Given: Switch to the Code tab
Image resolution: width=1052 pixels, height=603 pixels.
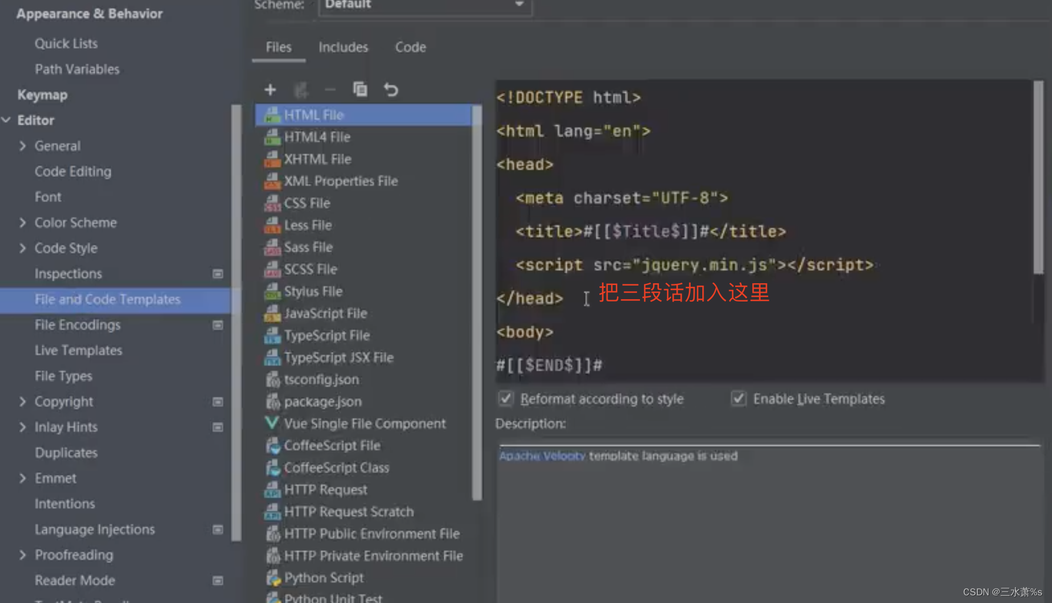Looking at the screenshot, I should pyautogui.click(x=410, y=47).
